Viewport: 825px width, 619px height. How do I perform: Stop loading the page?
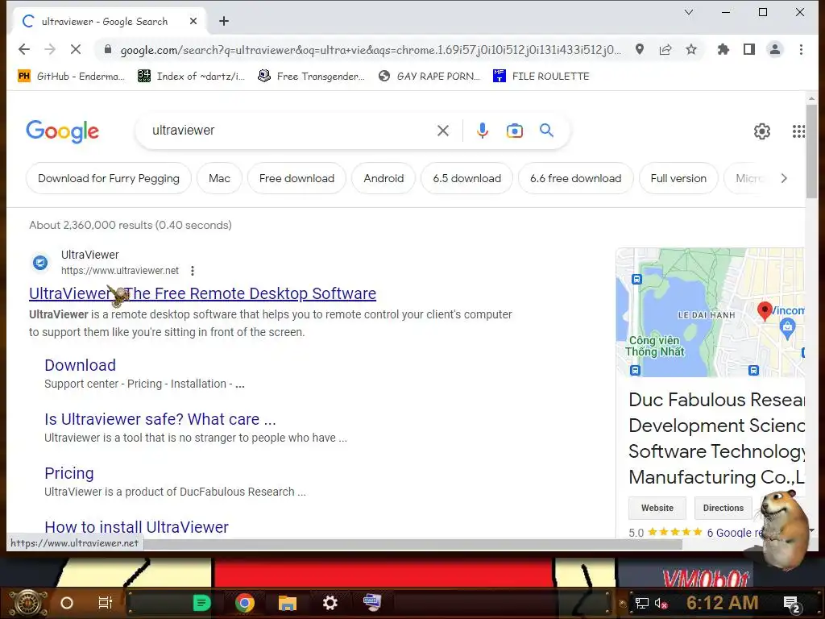coord(76,49)
